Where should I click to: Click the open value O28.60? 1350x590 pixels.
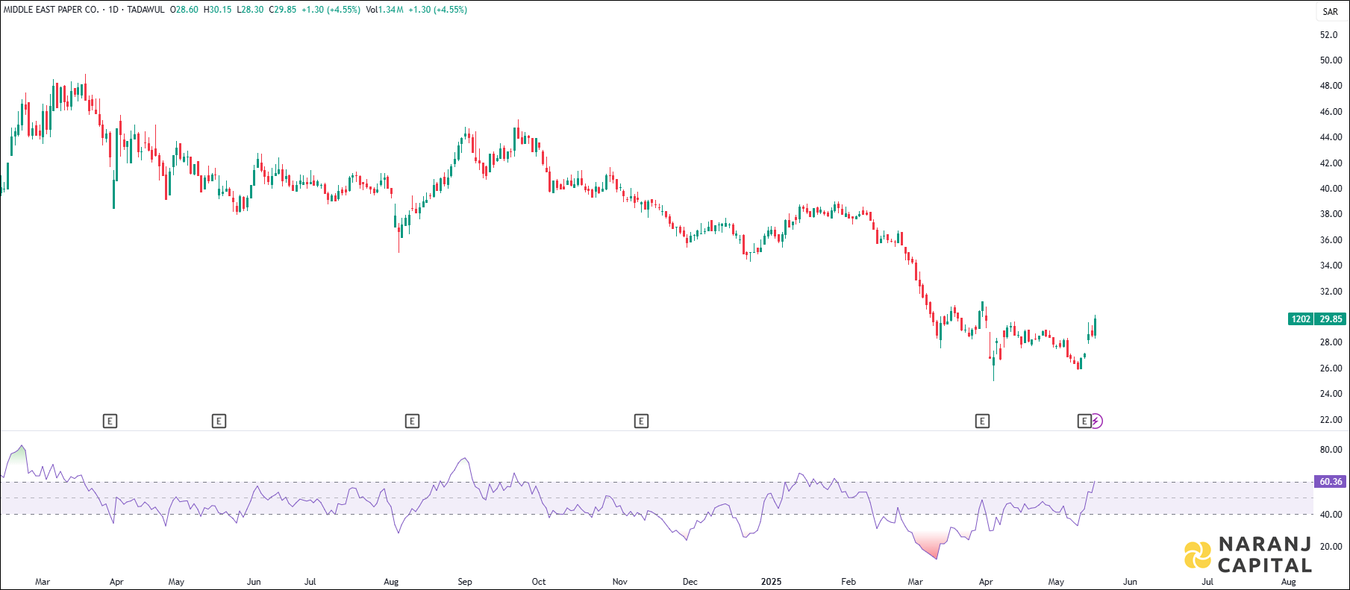pyautogui.click(x=184, y=10)
